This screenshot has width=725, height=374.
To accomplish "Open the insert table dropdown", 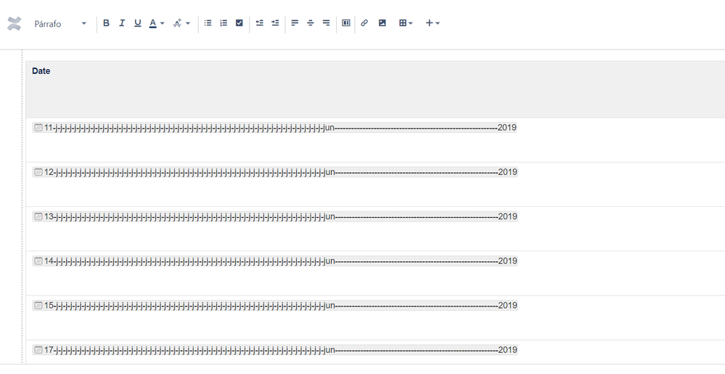I will pos(406,23).
